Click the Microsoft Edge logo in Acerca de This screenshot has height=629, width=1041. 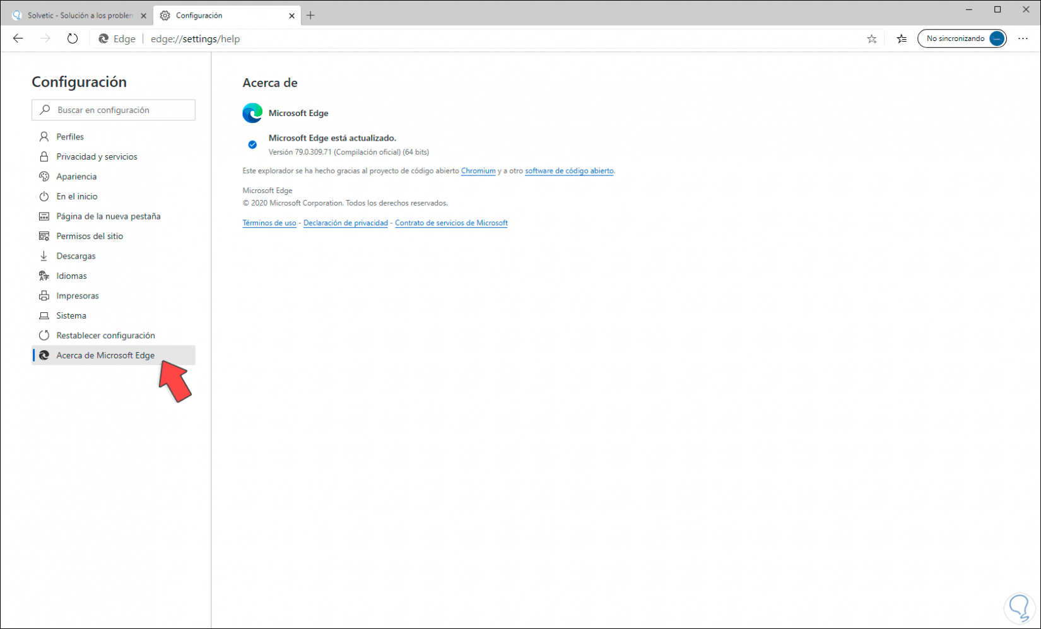click(x=252, y=113)
